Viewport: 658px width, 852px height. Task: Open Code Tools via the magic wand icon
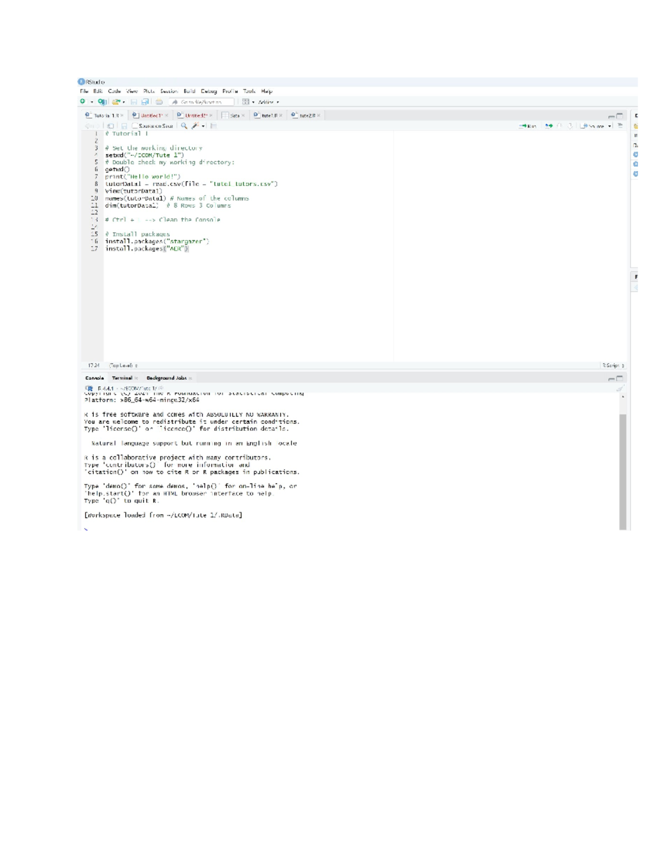pos(196,126)
